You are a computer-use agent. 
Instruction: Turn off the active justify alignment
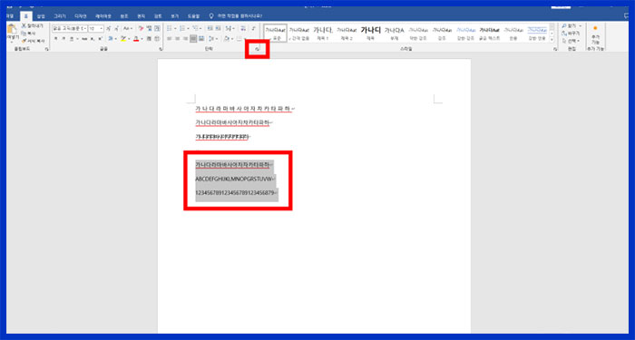coord(193,38)
